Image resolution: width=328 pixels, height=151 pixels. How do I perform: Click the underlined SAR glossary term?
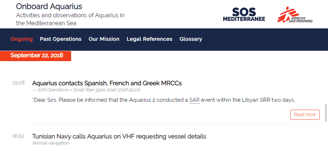click(194, 100)
